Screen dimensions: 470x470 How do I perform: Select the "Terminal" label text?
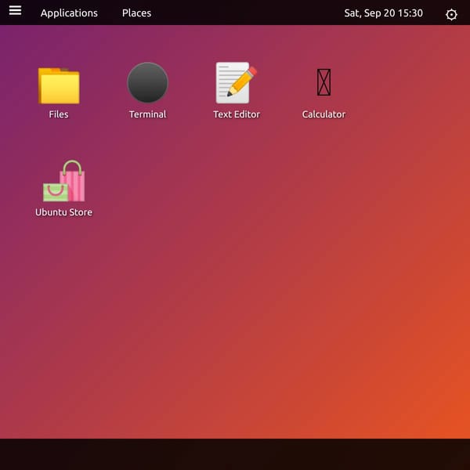coord(148,114)
